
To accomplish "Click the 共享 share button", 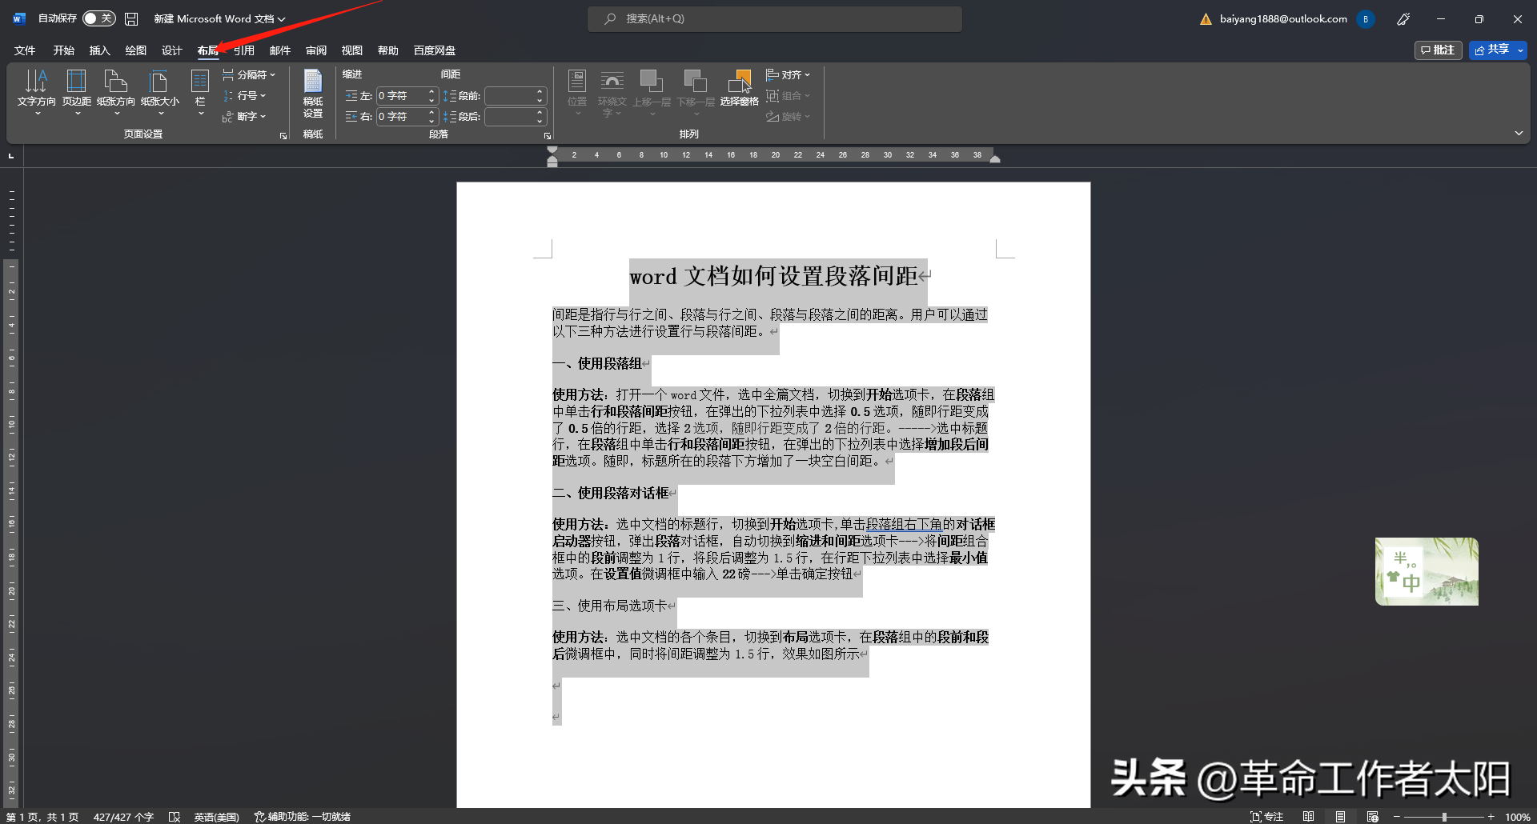I will tap(1491, 50).
